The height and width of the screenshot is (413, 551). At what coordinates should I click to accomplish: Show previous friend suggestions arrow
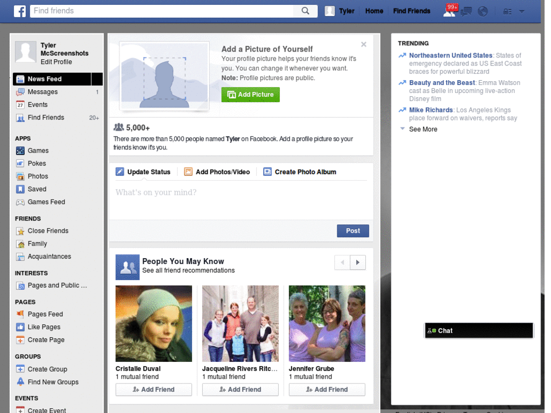tap(342, 262)
